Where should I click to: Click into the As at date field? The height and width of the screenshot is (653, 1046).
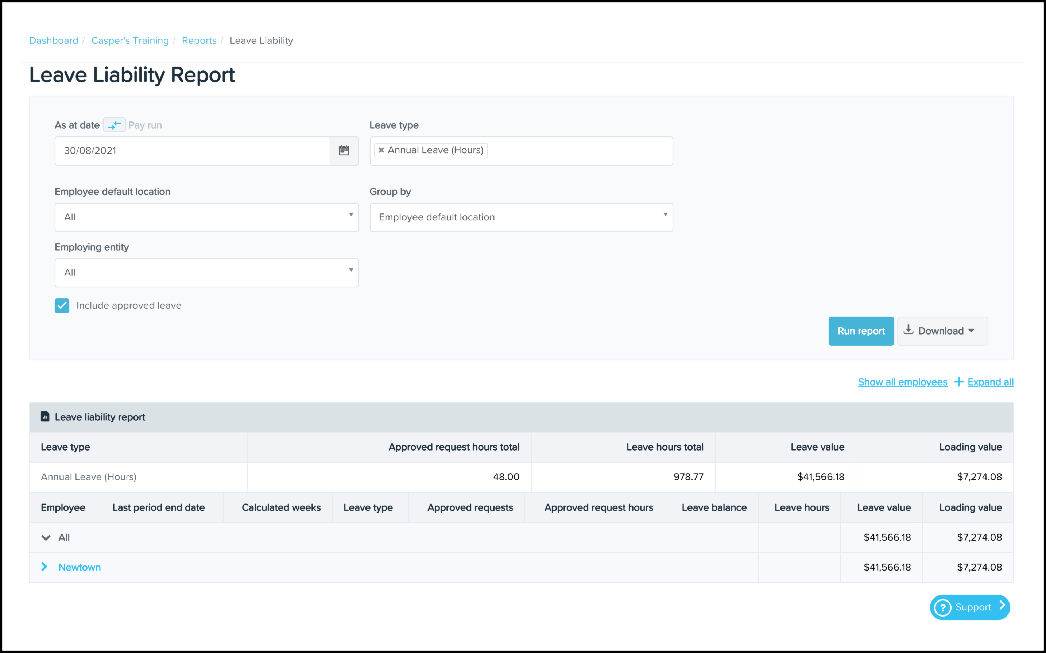(192, 151)
